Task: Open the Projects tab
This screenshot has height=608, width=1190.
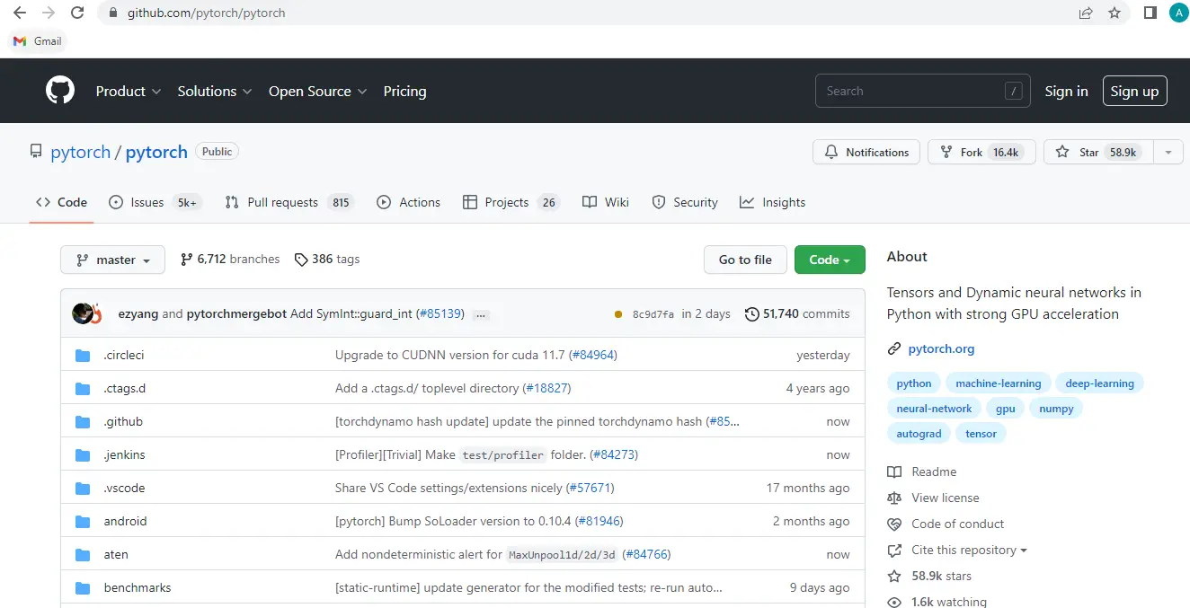Action: tap(511, 202)
